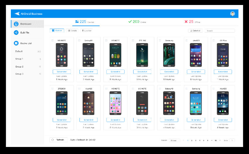Image resolution: width=249 pixels, height=154 pixels.
Task: Open the per-page count dropdown
Action: 174,140
